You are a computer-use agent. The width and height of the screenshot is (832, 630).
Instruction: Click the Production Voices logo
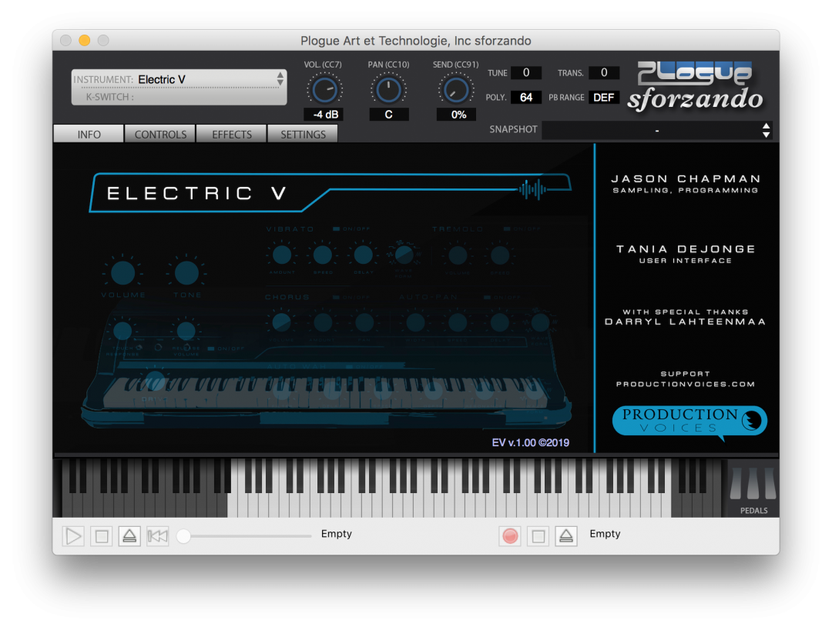(689, 422)
